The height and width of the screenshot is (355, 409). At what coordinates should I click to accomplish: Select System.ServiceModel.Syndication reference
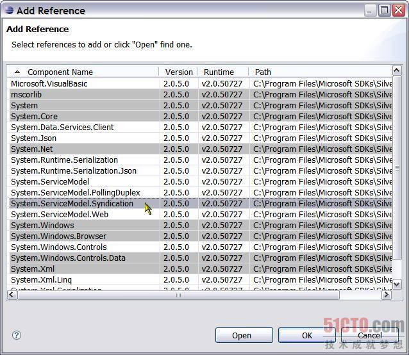(x=199, y=204)
